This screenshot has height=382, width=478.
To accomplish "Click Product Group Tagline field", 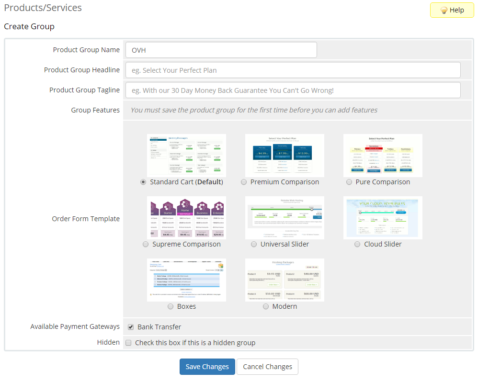I will click(x=293, y=90).
